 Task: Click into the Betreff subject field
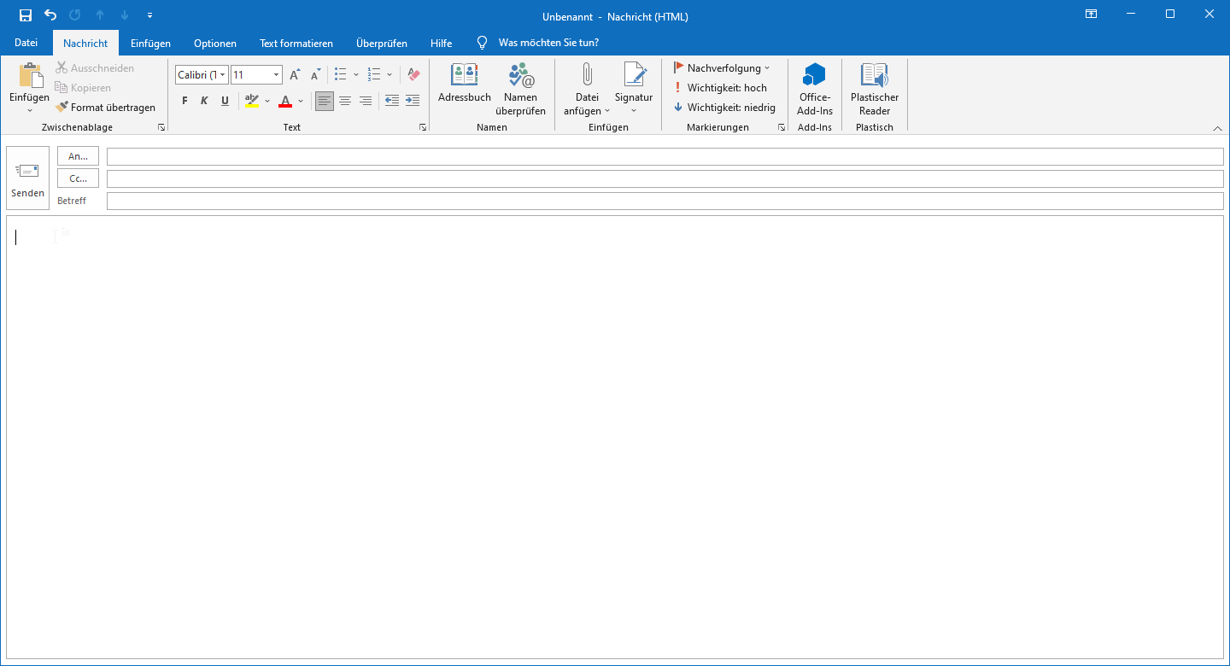click(665, 201)
